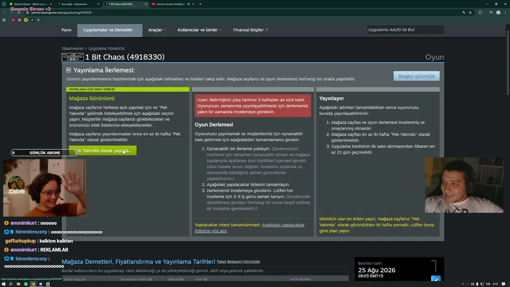Click the help mark beside Yayınlama Tarihi
510x287 pixels.
click(x=150, y=279)
